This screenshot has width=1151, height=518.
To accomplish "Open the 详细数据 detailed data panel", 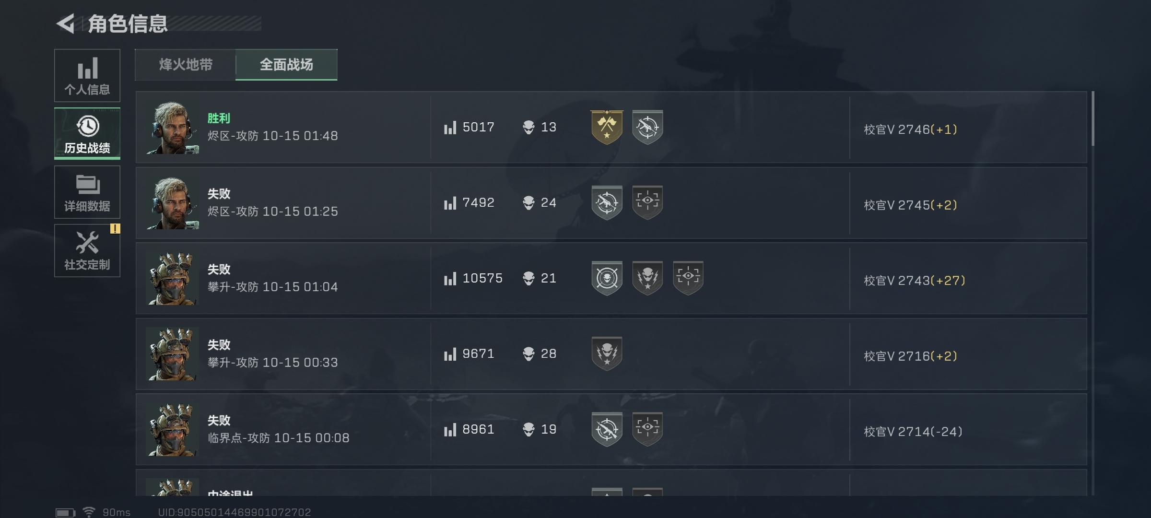I will click(x=87, y=192).
